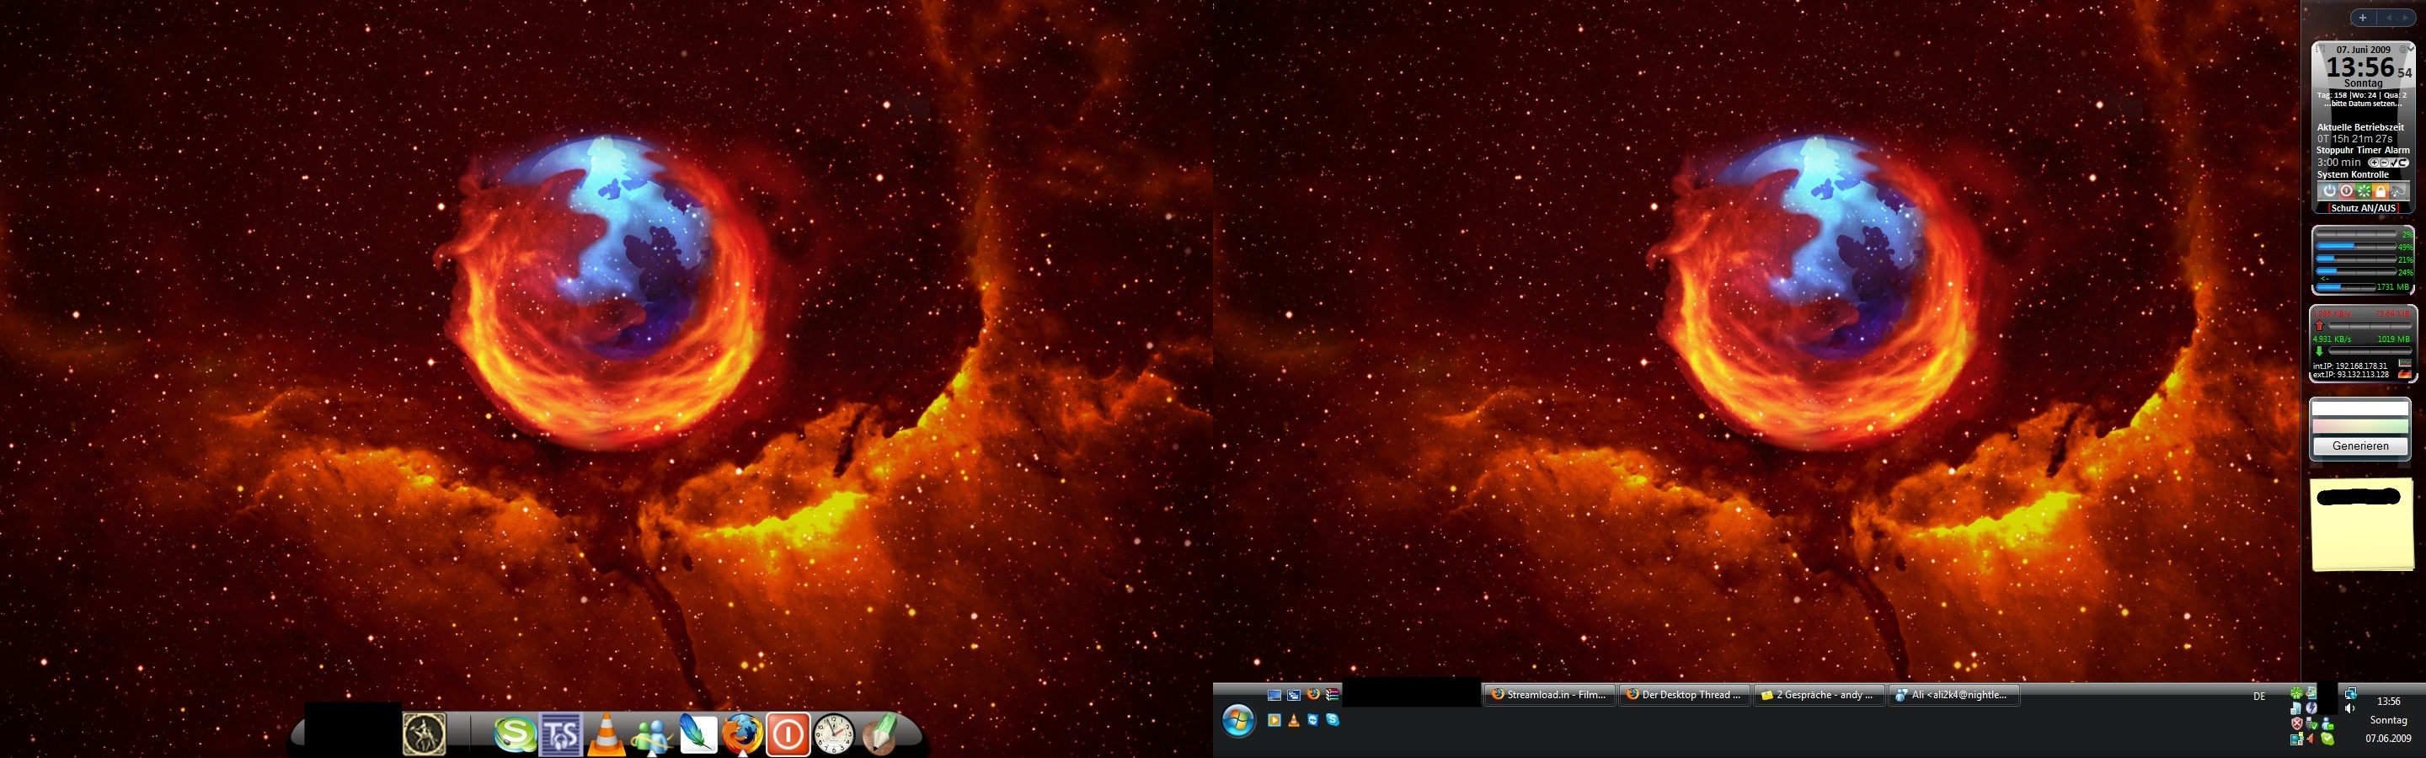Launch TeamSpeak from the dock
The image size is (2426, 758).
click(560, 734)
